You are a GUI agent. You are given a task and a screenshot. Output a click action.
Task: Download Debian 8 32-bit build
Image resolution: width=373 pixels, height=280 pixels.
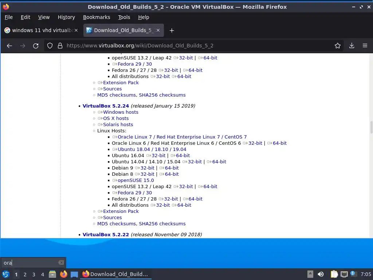tap(148, 174)
